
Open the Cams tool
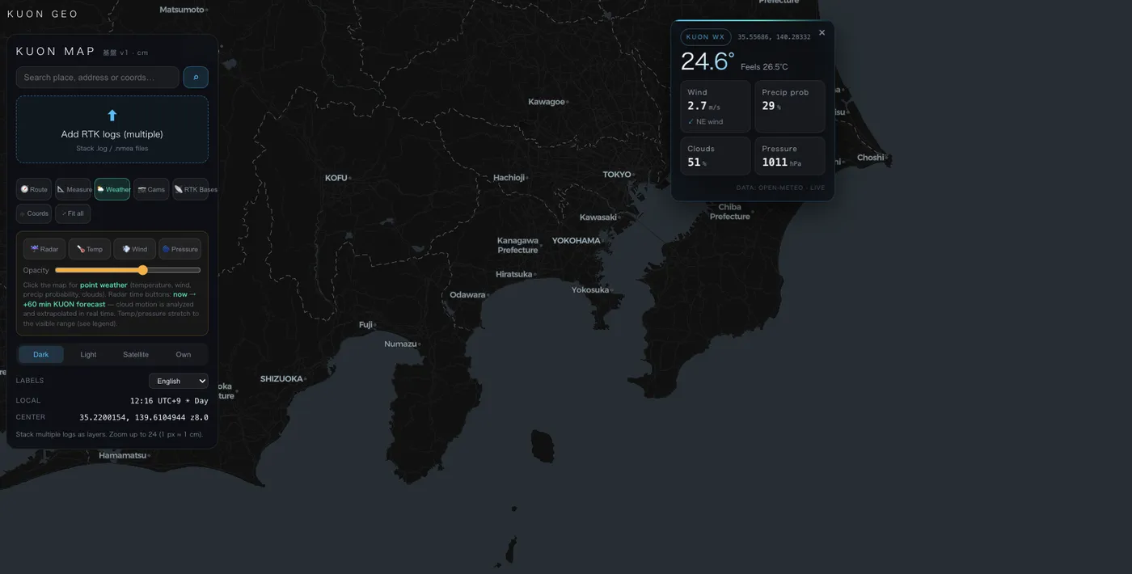(151, 189)
